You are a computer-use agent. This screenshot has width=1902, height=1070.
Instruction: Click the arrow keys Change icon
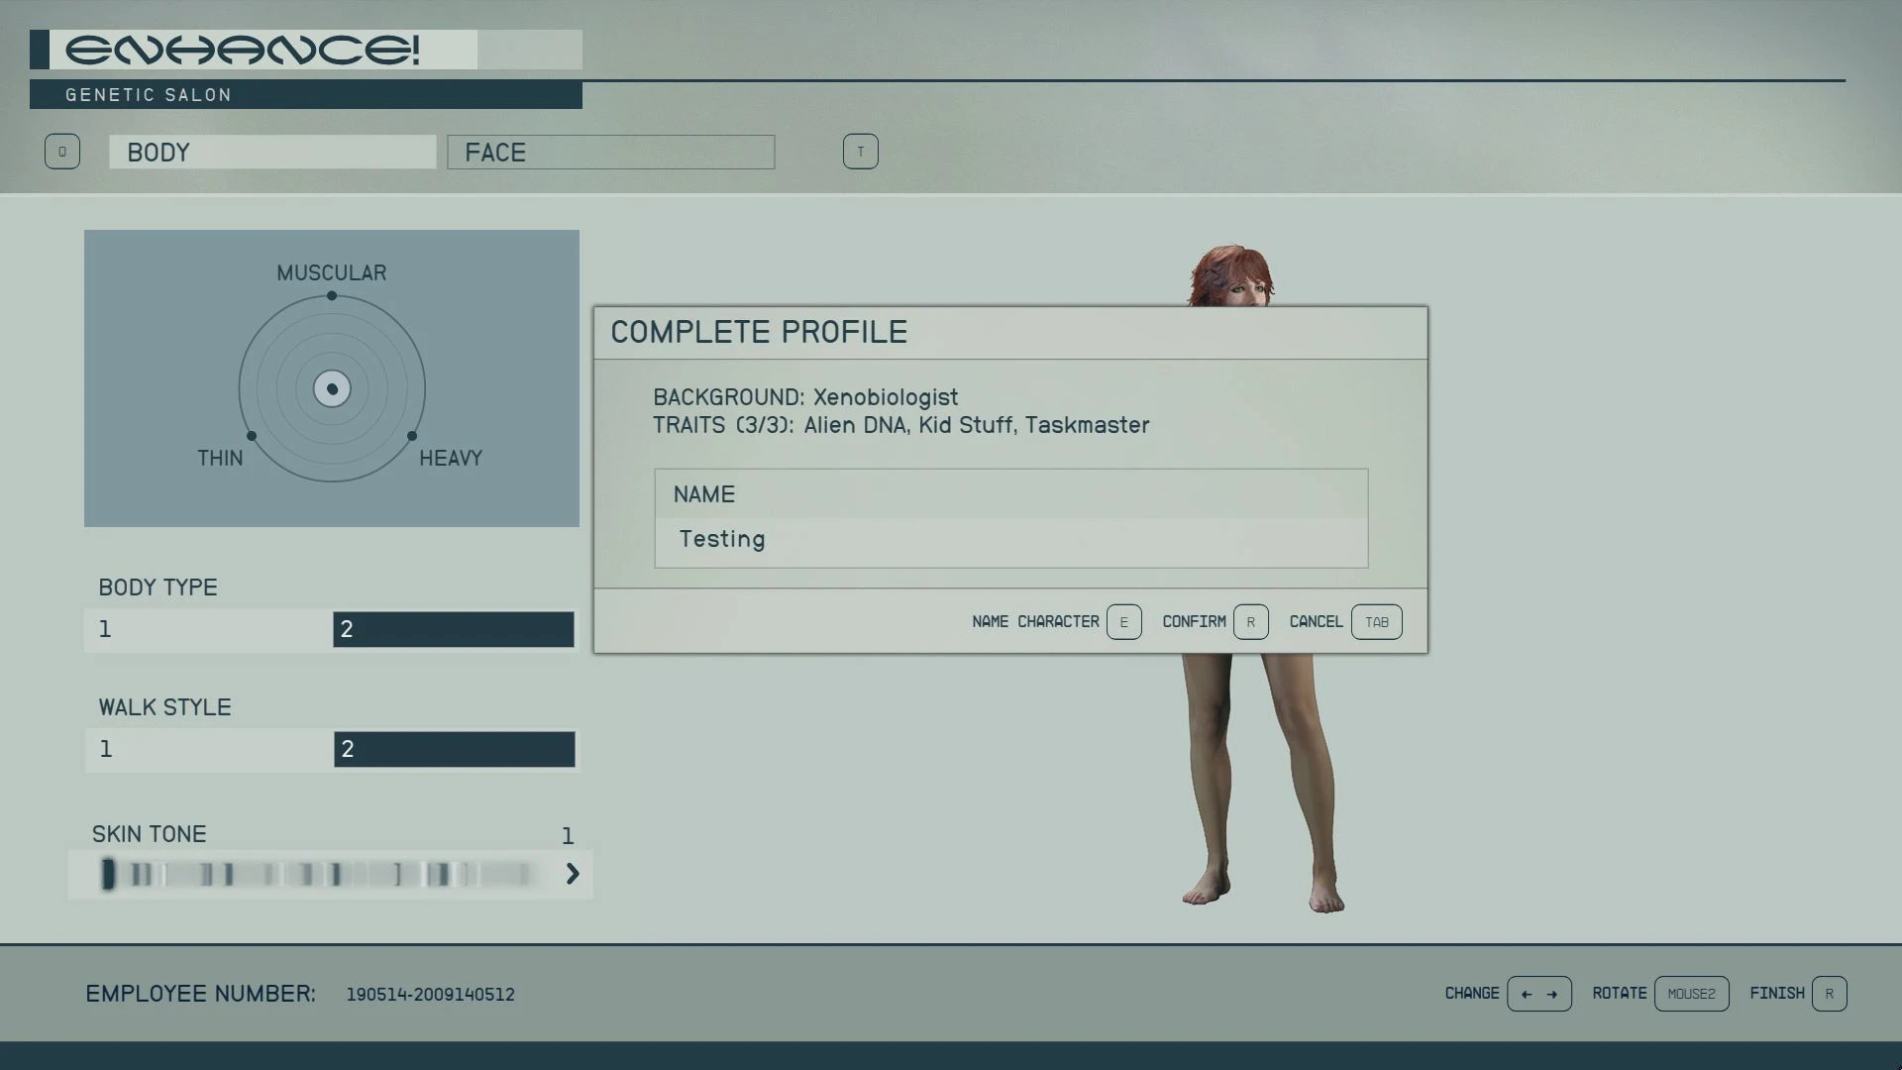click(x=1539, y=994)
